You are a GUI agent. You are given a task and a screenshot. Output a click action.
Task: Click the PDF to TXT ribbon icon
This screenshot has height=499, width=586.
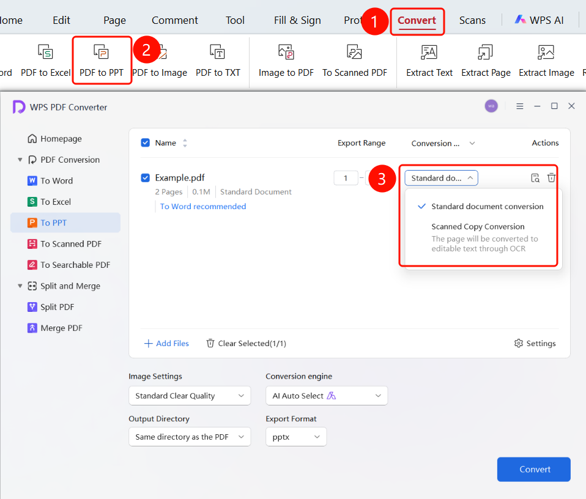(218, 52)
